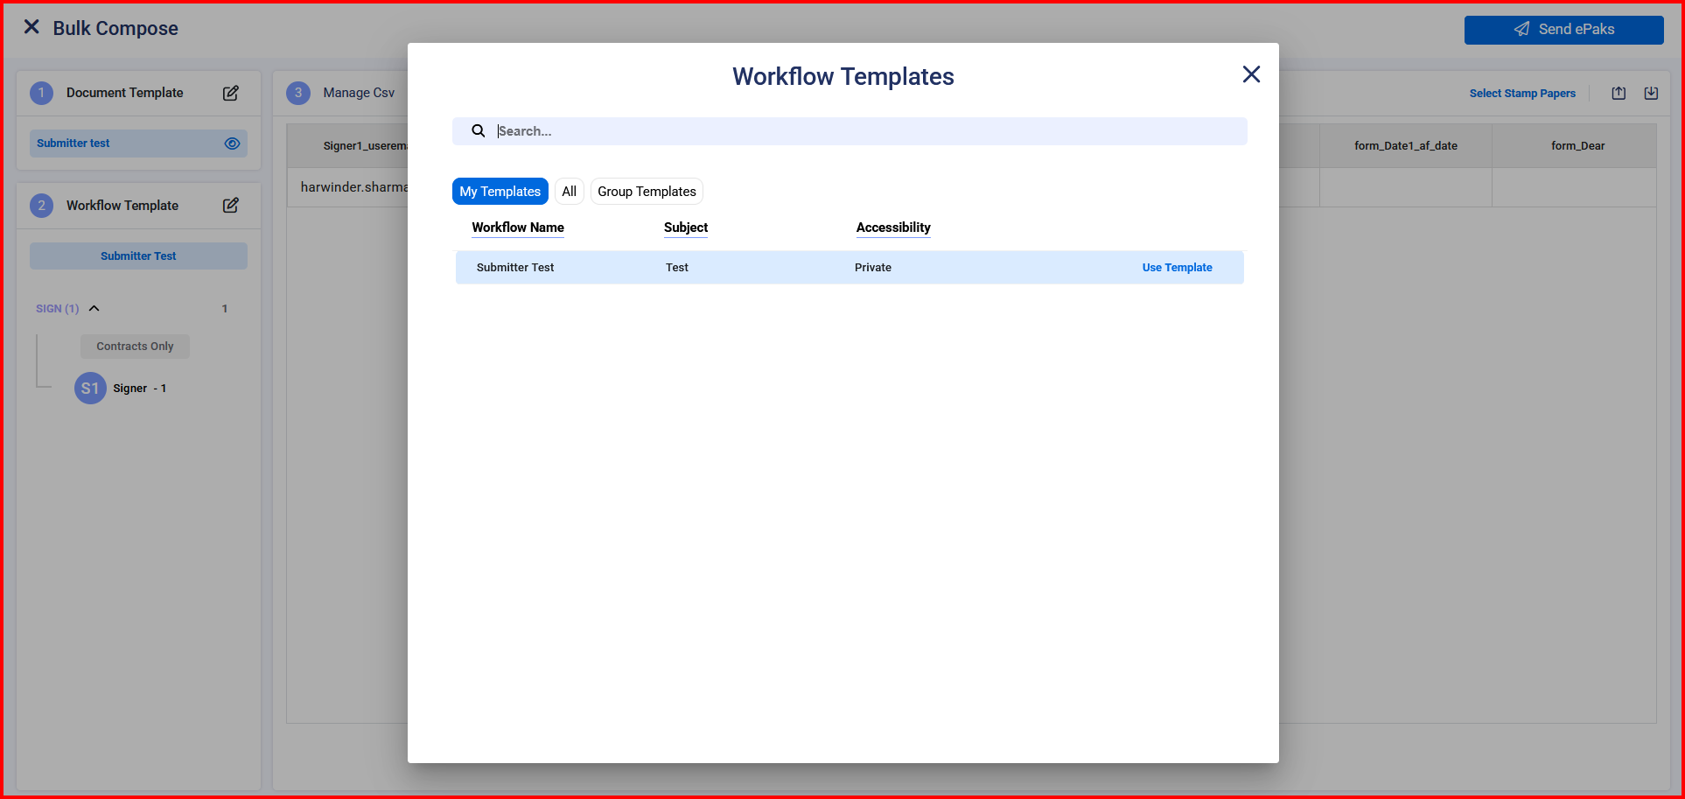The image size is (1685, 799).
Task: Close the Workflow Templates dialog
Action: pos(1251,74)
